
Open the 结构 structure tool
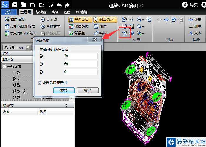(x=100, y=33)
